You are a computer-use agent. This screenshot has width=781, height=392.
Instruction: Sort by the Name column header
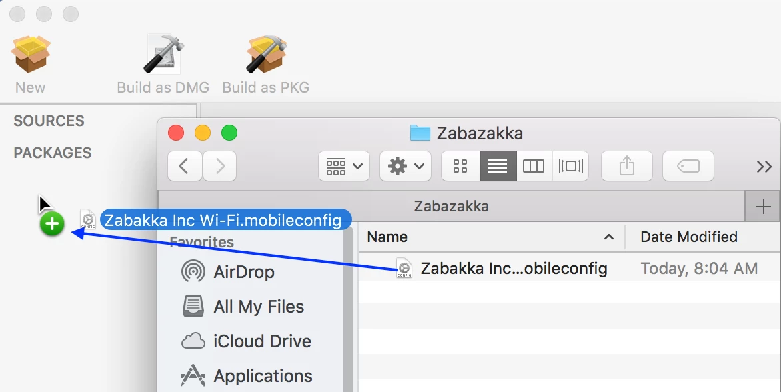coord(491,237)
